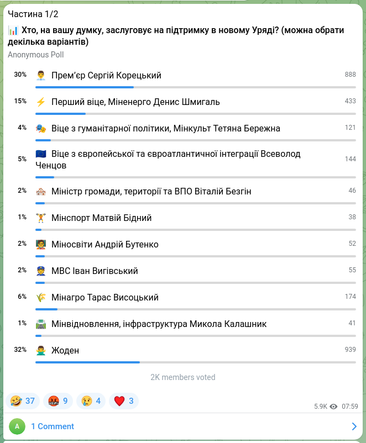The height and width of the screenshot is (443, 366).
Task: Select option МВС Іван Вигівський
Action: coord(183,273)
